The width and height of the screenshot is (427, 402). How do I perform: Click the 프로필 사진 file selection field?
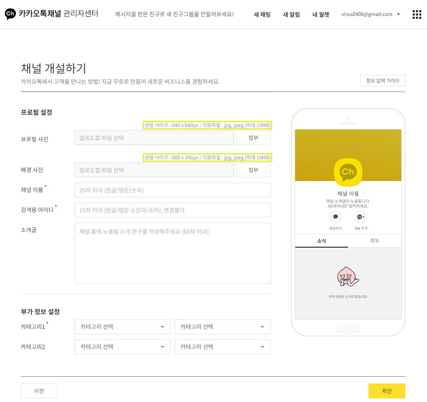(154, 138)
